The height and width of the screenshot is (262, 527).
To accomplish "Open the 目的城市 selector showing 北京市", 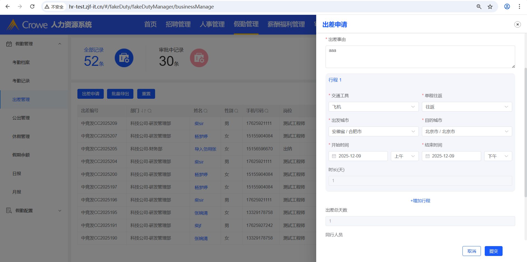I will [467, 131].
